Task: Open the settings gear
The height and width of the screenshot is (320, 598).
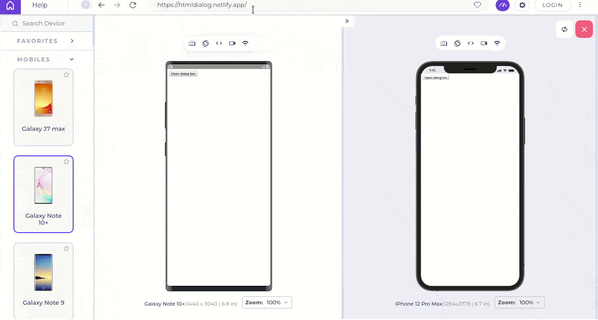Action: point(522,6)
